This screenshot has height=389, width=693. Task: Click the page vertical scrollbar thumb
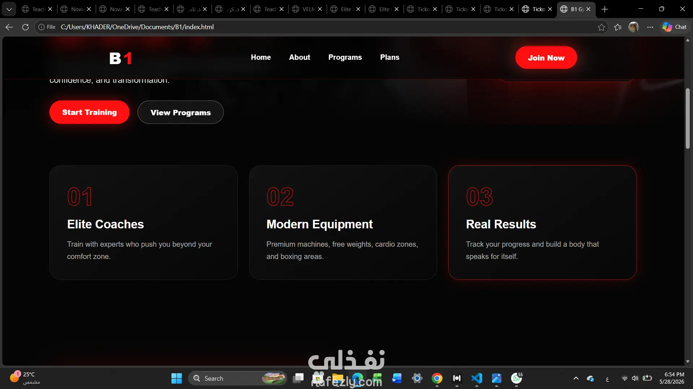point(688,119)
